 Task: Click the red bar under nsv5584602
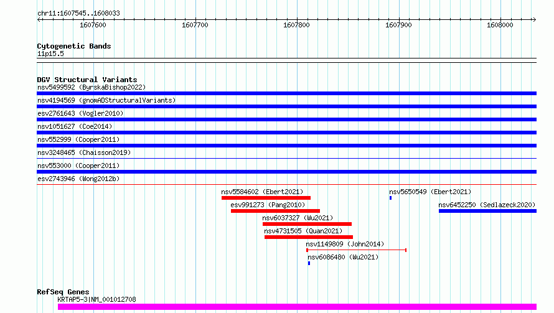point(266,198)
